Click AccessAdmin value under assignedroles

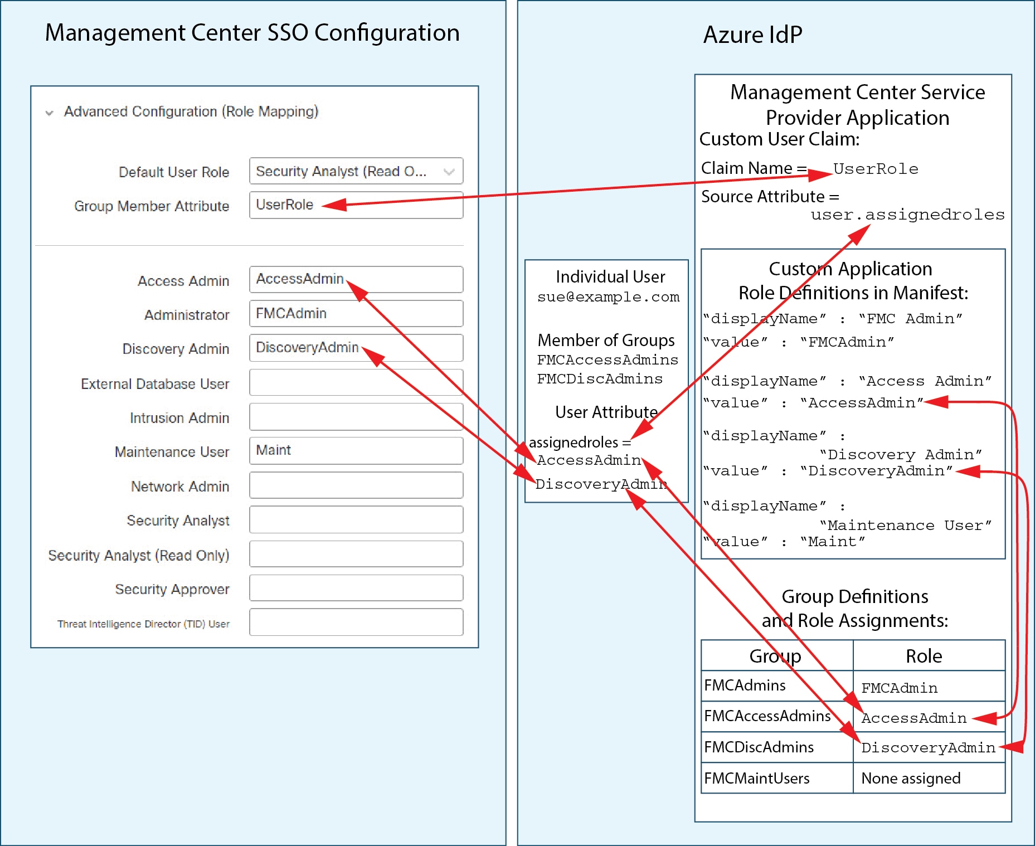tap(589, 460)
